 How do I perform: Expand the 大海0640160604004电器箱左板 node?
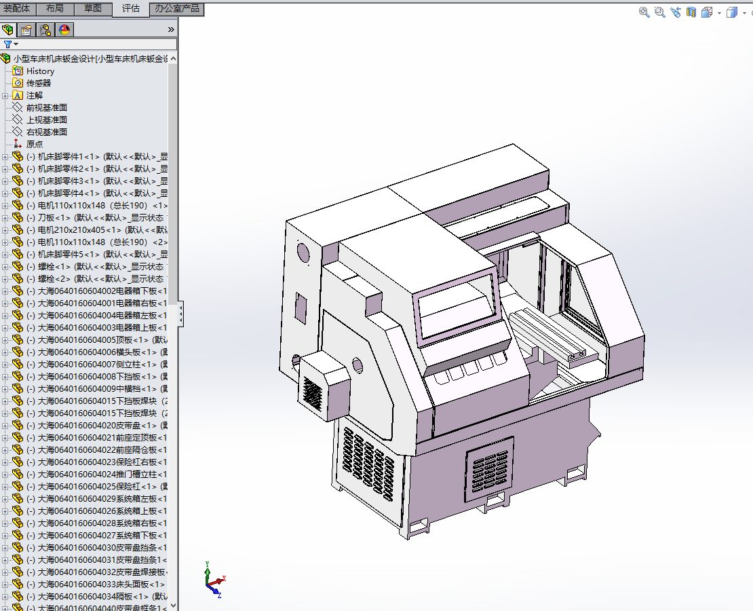[x=5, y=316]
